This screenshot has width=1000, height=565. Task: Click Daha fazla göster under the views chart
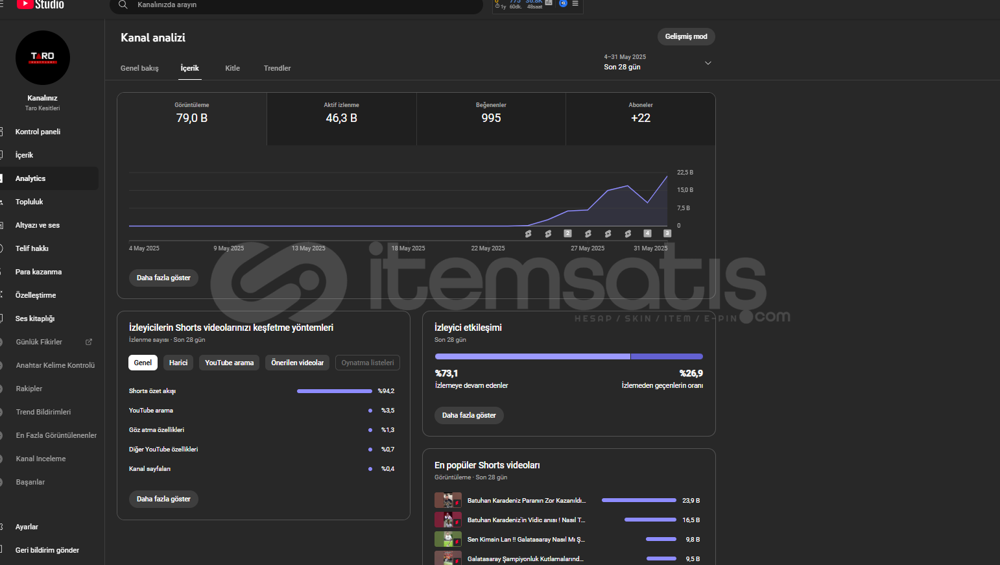coord(163,278)
